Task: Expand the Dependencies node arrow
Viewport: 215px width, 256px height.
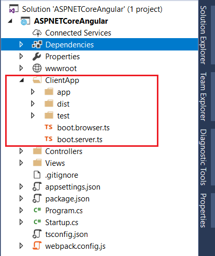Action: click(21, 44)
